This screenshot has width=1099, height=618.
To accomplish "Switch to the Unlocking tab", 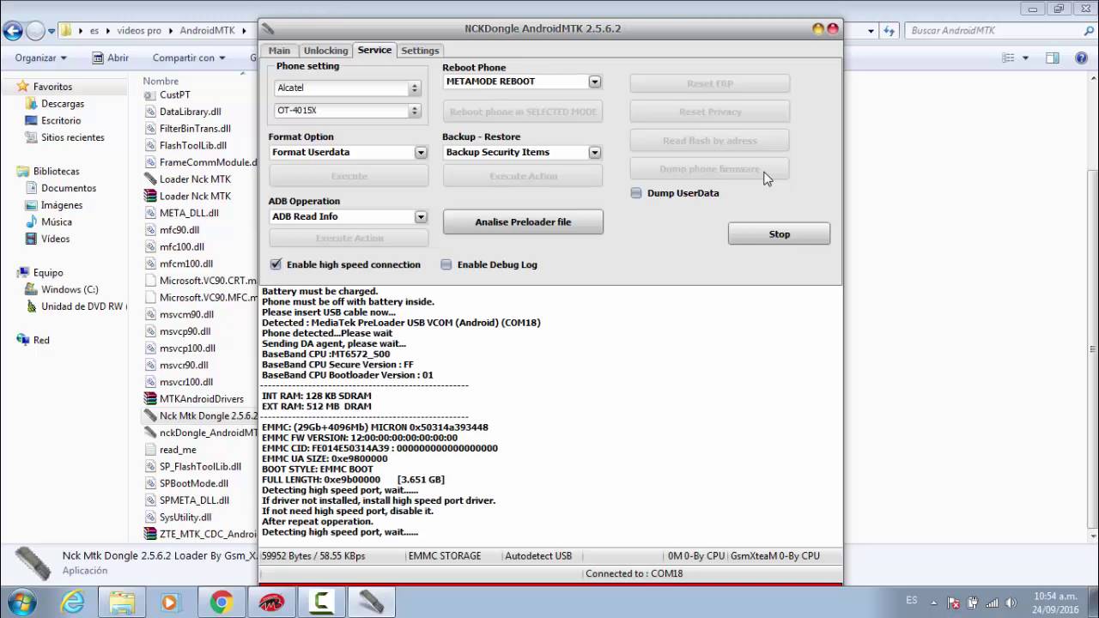I will click(x=325, y=51).
